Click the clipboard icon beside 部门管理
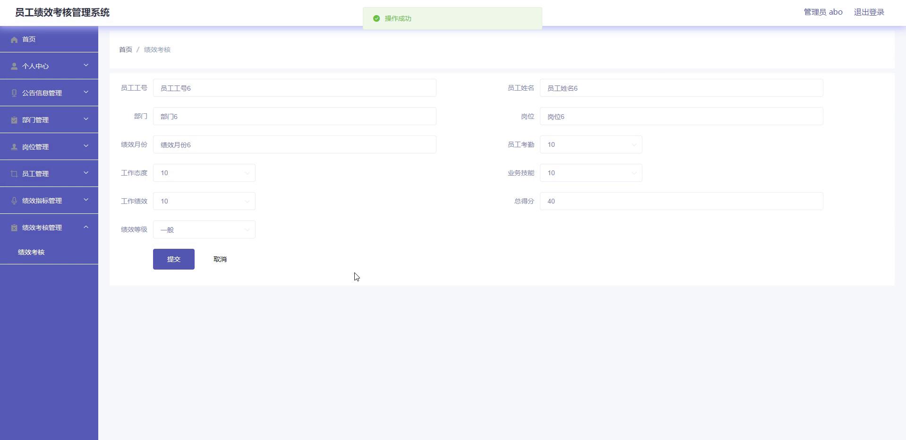906x440 pixels. 14,120
